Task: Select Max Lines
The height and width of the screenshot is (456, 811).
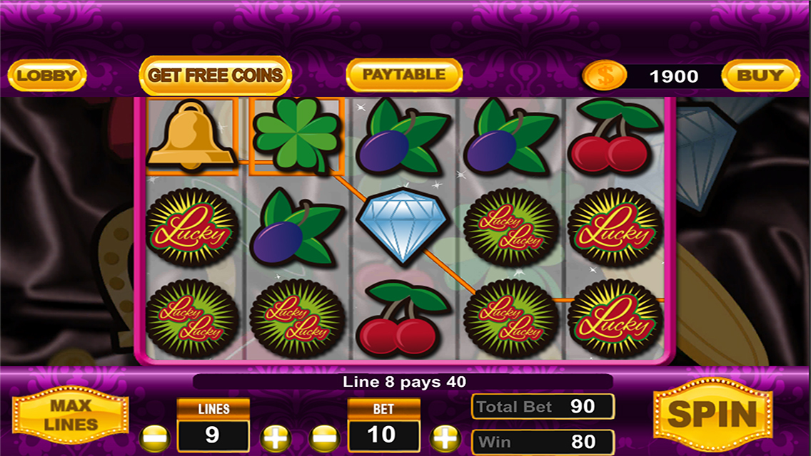Action: click(x=71, y=415)
